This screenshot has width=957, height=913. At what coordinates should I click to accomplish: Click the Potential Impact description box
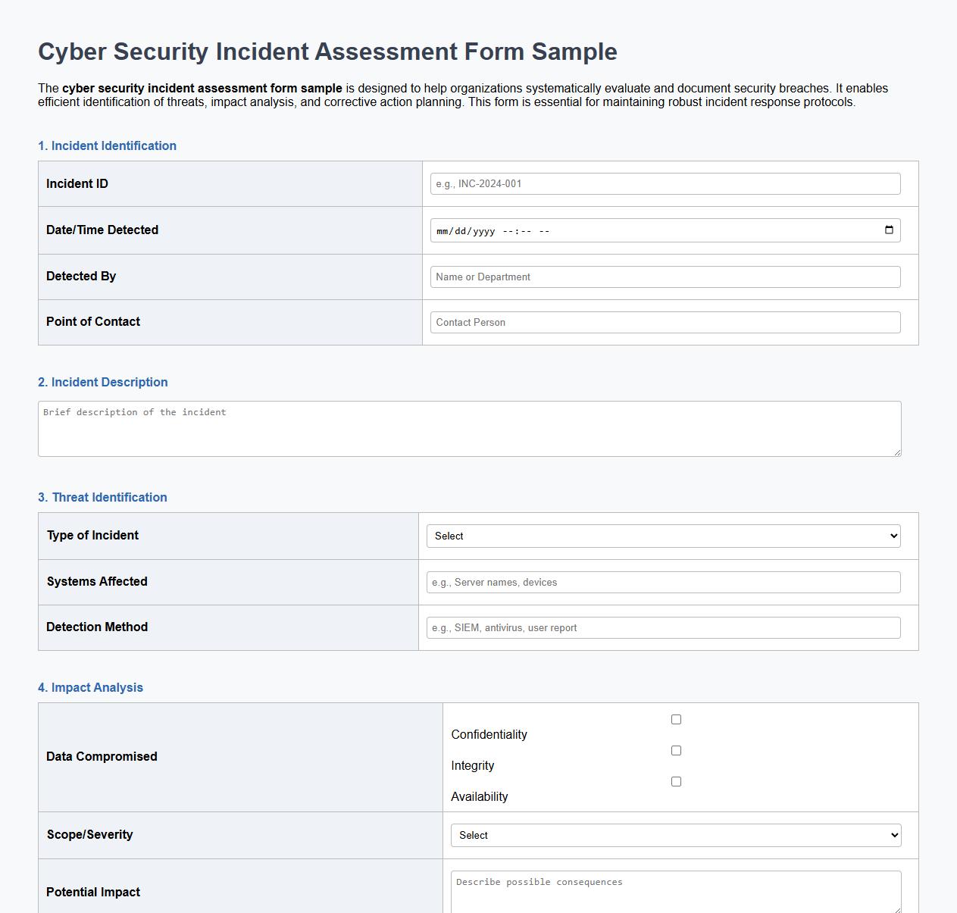pyautogui.click(x=675, y=894)
